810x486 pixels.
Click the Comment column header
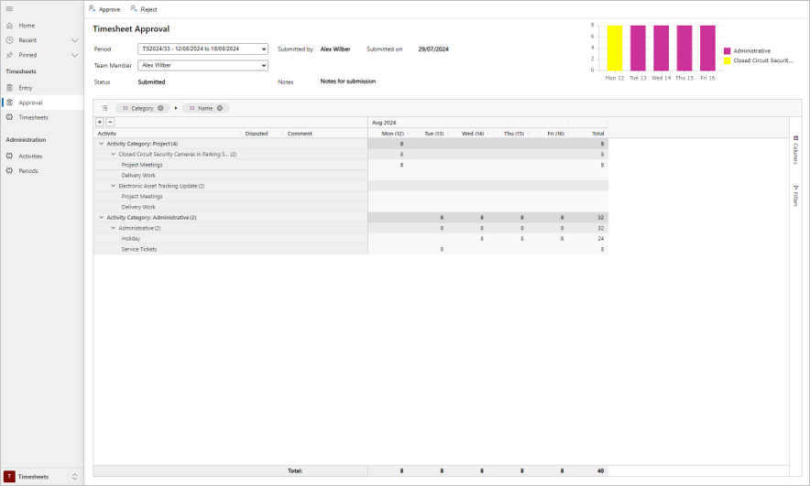tap(300, 134)
